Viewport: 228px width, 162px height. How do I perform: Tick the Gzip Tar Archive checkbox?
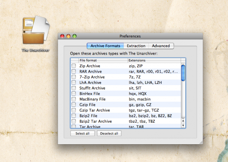coord(74,110)
